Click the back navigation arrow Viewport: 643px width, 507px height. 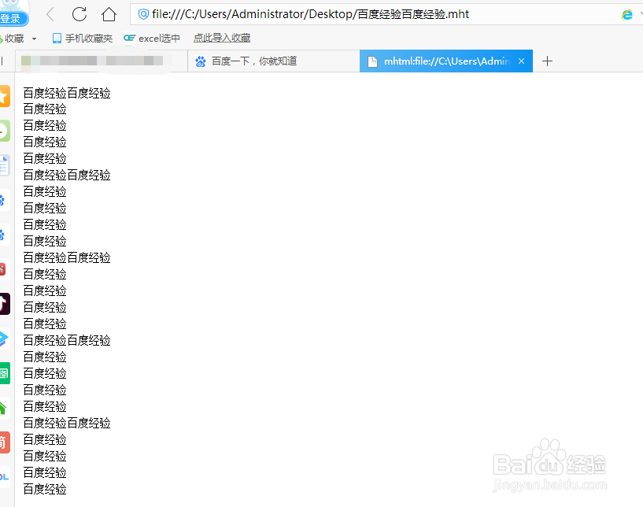pos(49,14)
